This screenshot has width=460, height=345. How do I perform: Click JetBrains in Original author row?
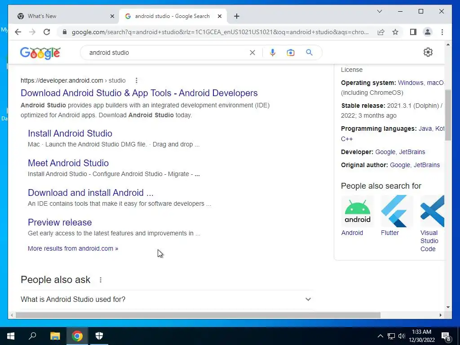[427, 165]
